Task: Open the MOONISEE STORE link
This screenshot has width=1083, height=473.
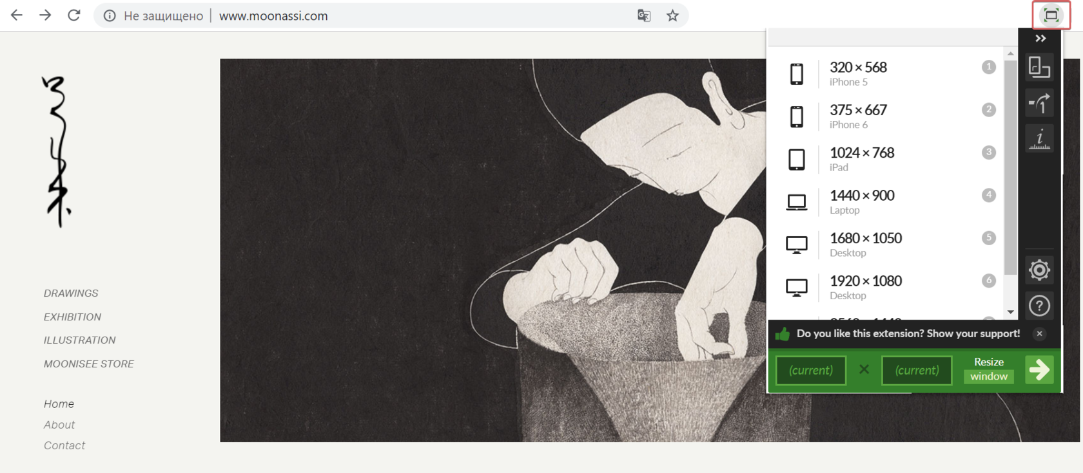Action: click(88, 364)
